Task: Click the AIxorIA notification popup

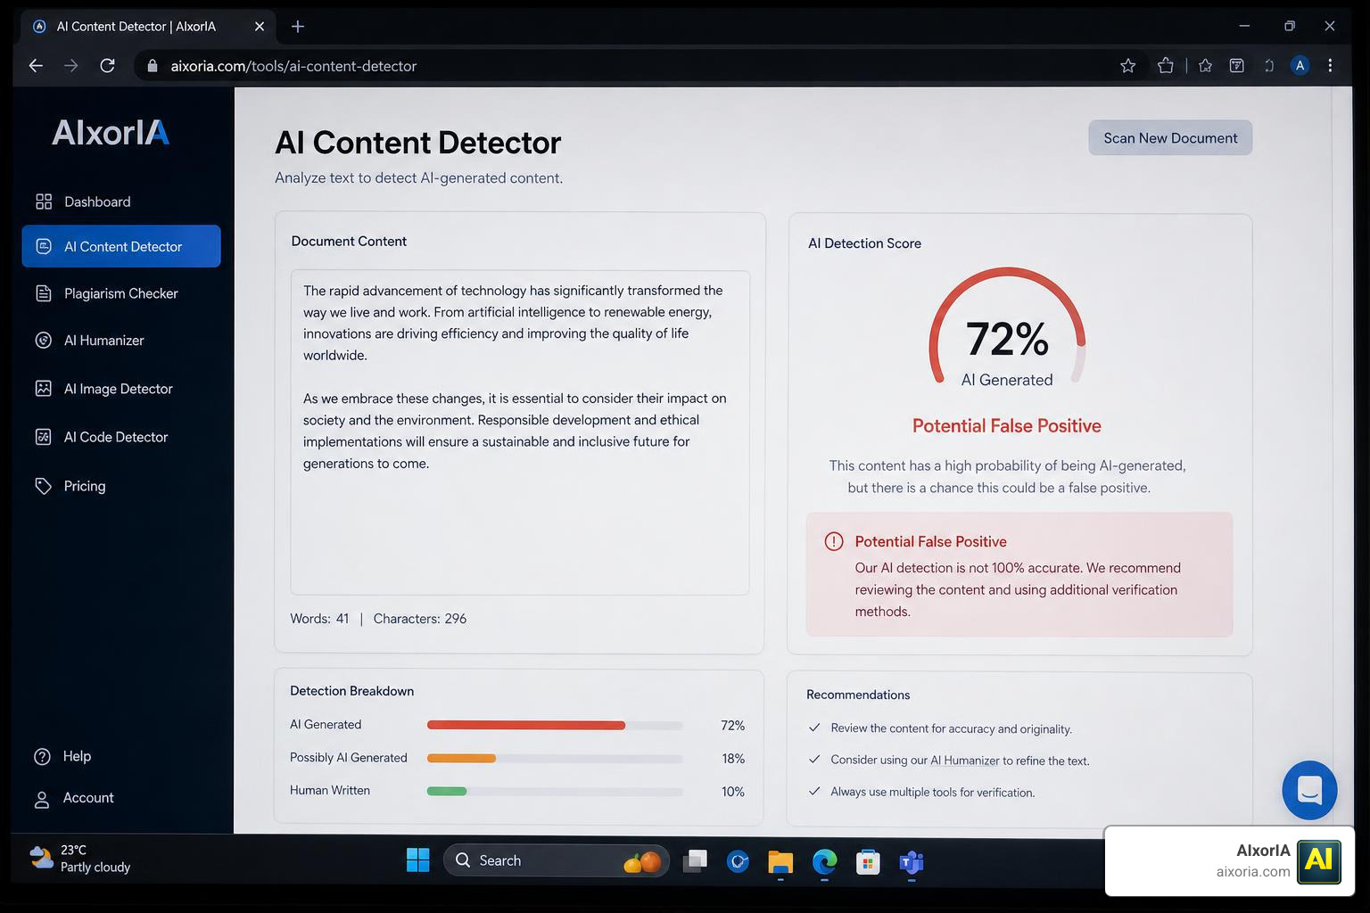Action: 1229,860
